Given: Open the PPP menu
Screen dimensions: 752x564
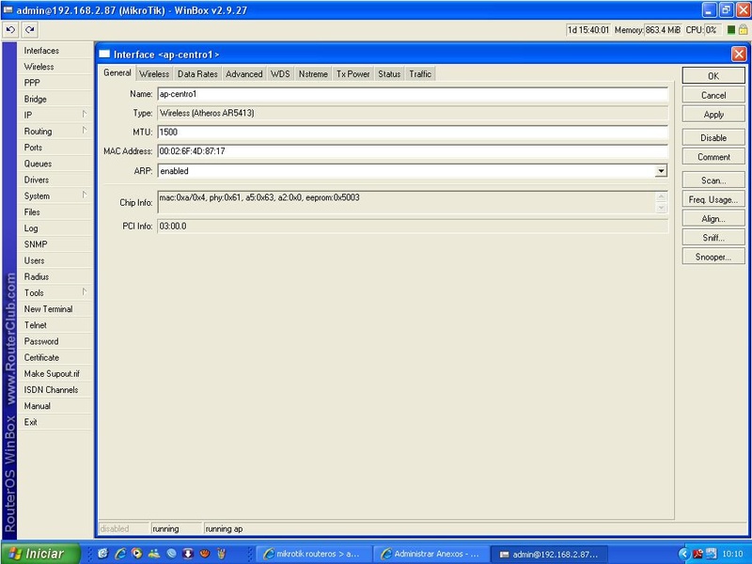Looking at the screenshot, I should click(55, 83).
